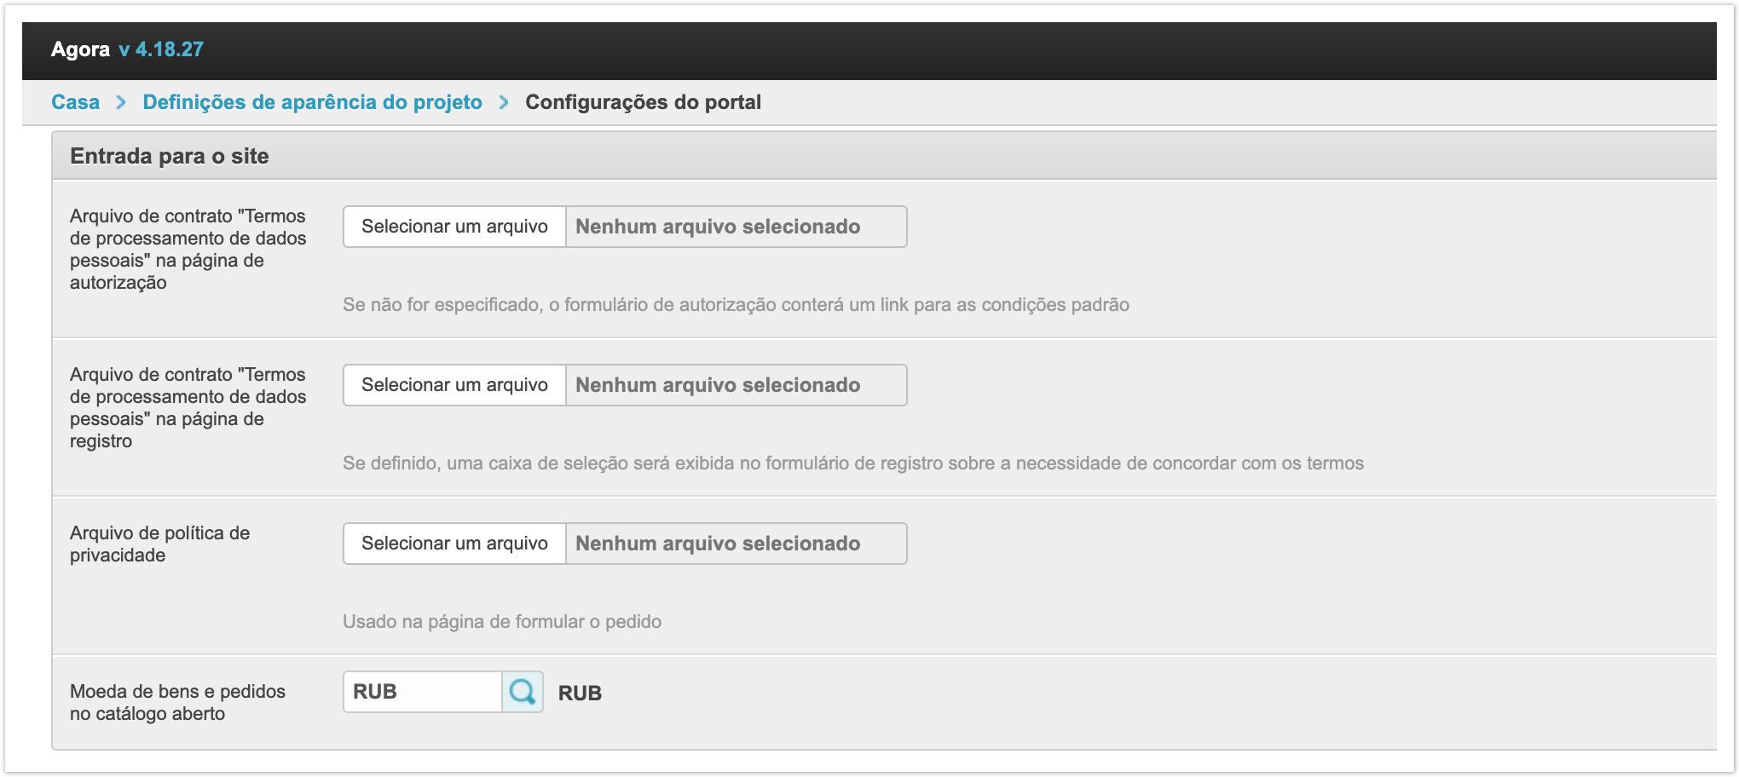
Task: Click the registration terms file name field
Action: pos(735,385)
